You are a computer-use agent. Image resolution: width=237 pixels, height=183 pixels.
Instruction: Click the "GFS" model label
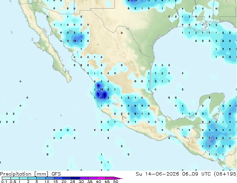point(56,174)
